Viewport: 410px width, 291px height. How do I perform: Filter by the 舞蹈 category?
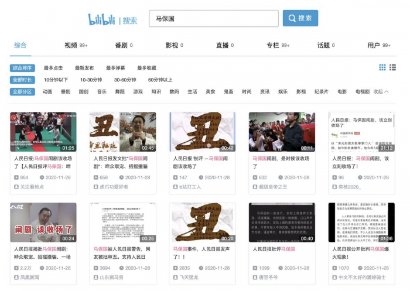(x=119, y=91)
